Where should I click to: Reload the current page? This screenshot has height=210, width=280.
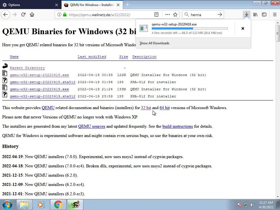(x=23, y=14)
